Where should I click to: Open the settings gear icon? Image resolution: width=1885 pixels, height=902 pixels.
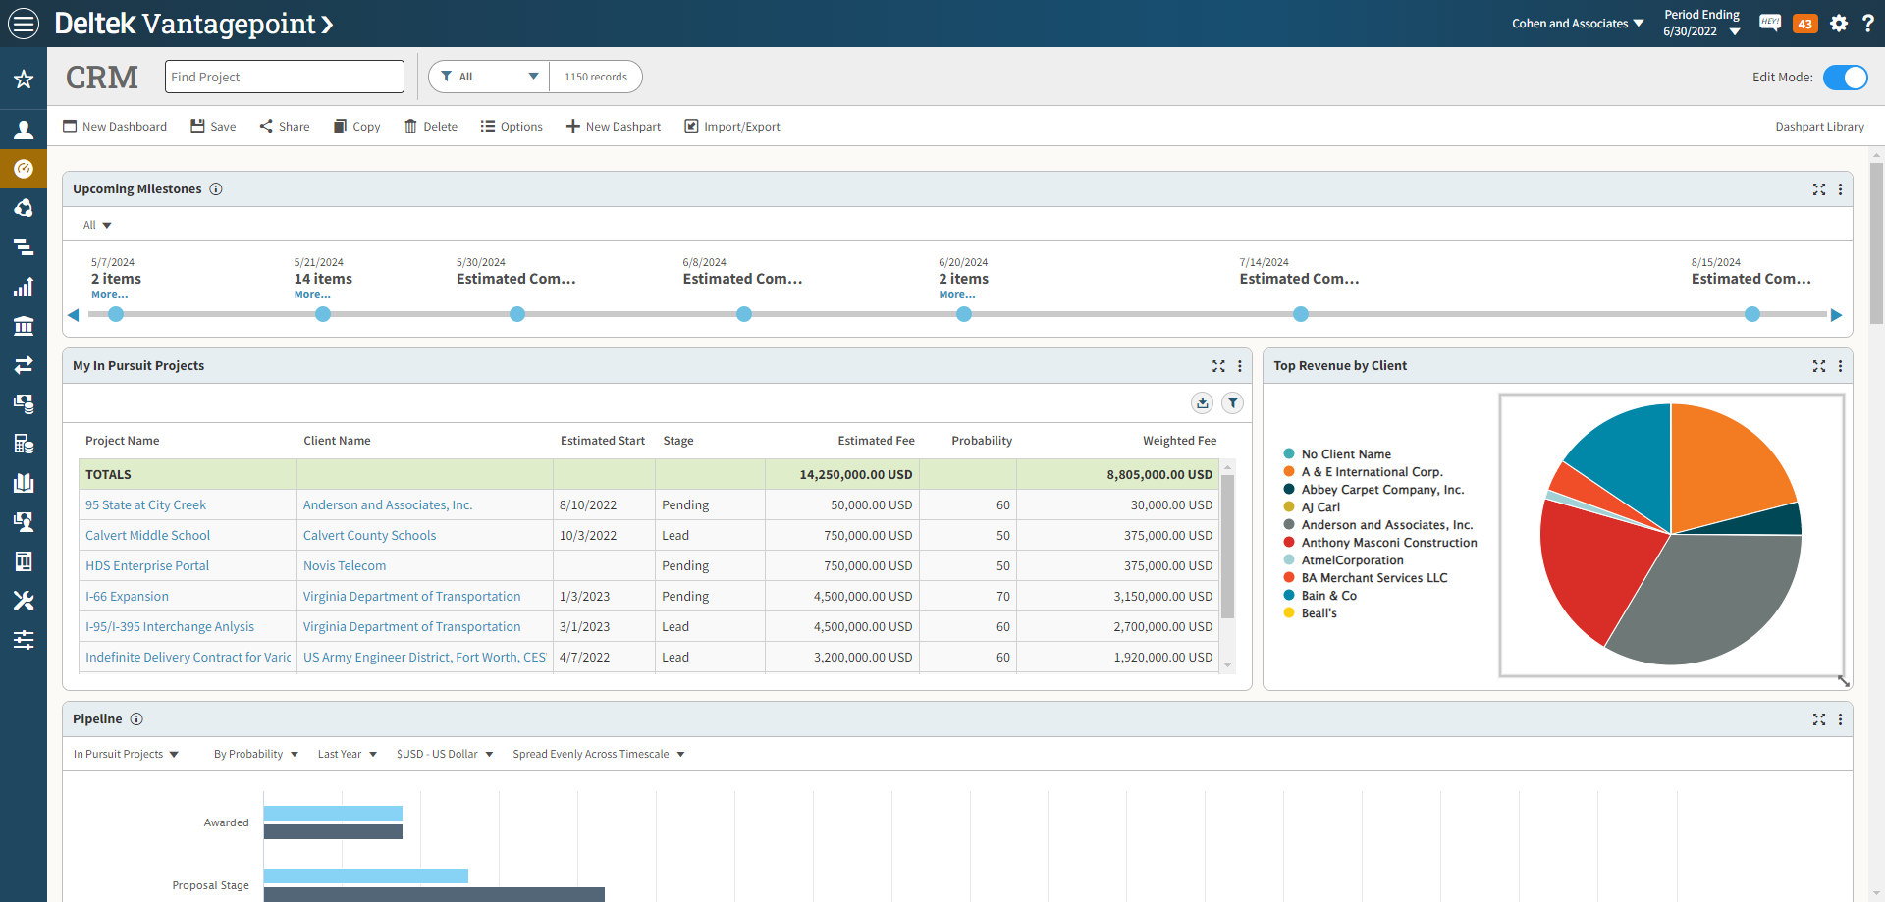(x=1839, y=24)
